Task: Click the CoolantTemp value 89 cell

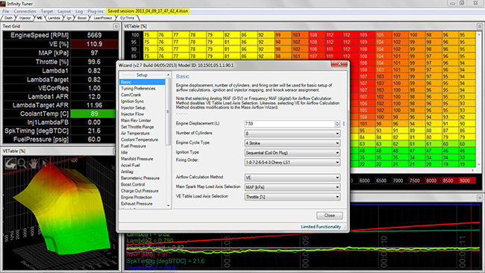Action: [94, 113]
